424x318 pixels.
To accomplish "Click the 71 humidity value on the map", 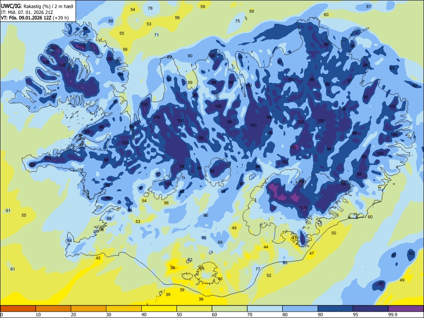I will (156, 35).
